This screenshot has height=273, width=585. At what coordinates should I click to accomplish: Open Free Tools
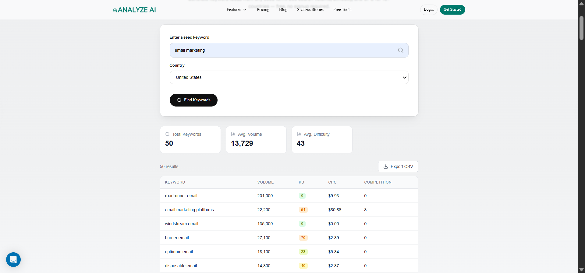(342, 10)
